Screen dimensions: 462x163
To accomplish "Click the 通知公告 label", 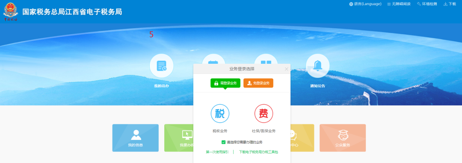I will click(317, 86).
